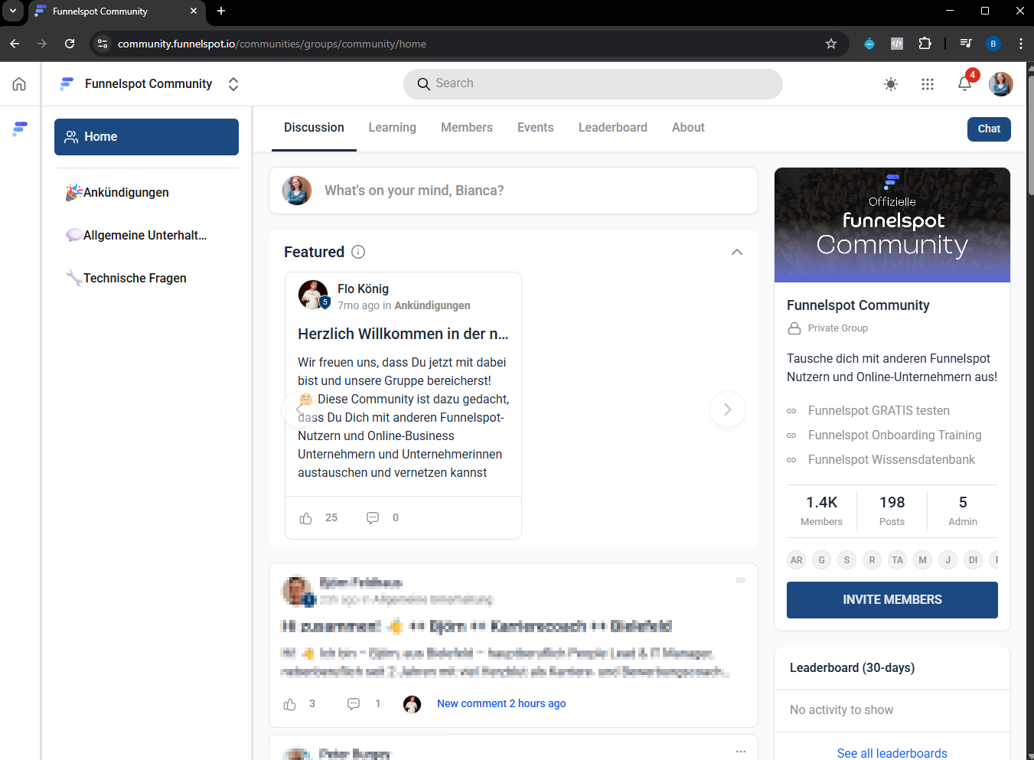Open the "See all leaderboards" link
Screen dimensions: 1034x760
892,753
